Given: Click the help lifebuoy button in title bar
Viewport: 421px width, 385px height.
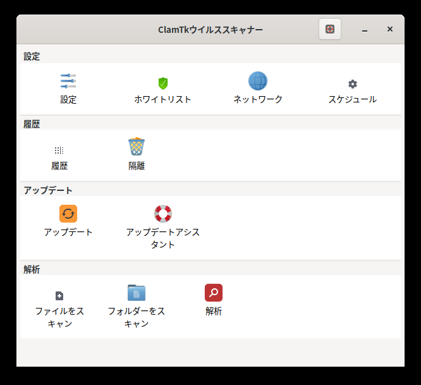Looking at the screenshot, I should tap(330, 29).
